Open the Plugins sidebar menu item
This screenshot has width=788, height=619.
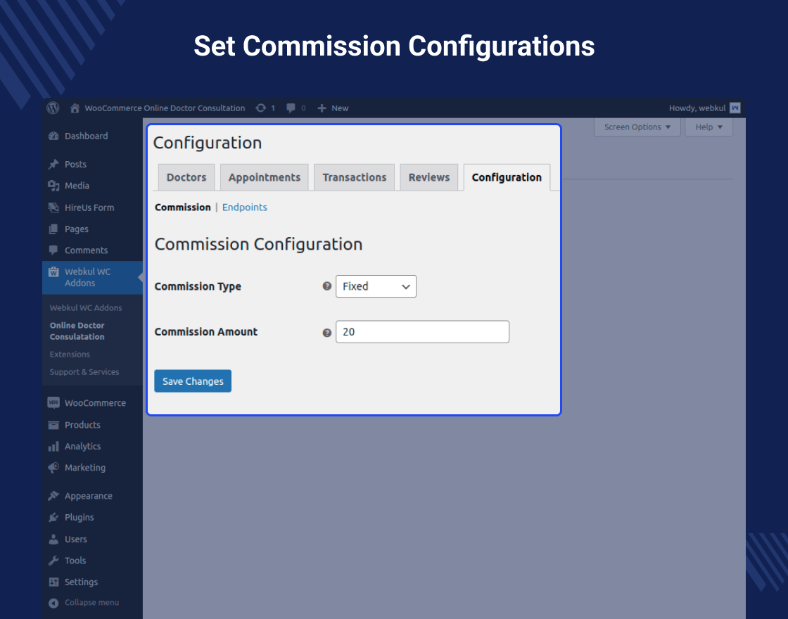coord(79,517)
